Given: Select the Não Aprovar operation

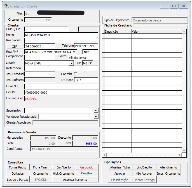Looking at the screenshot, I should [x=144, y=173].
